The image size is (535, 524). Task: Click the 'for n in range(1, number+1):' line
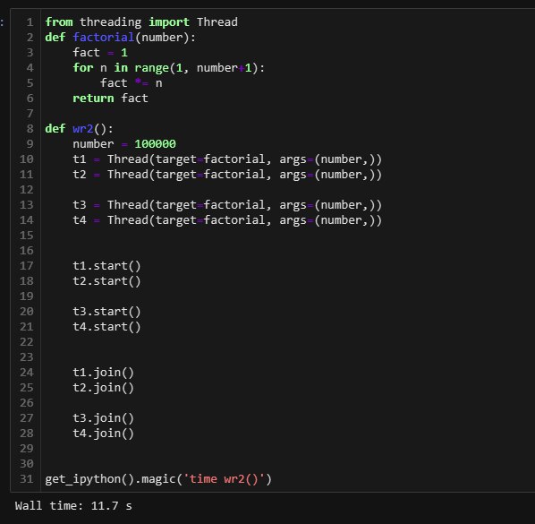pyautogui.click(x=168, y=68)
